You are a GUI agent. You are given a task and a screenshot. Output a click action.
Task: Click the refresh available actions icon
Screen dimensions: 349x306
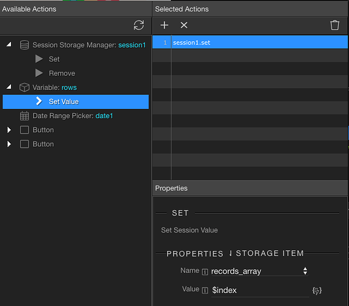coord(138,25)
